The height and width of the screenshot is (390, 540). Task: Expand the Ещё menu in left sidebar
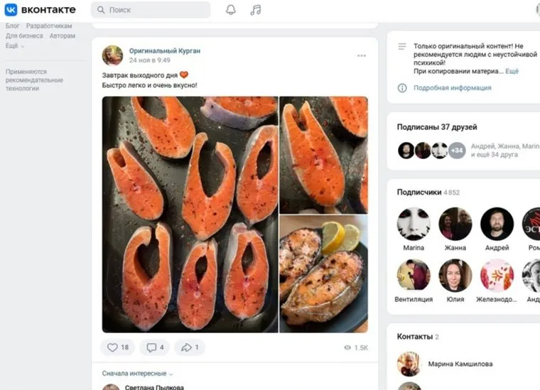(15, 45)
